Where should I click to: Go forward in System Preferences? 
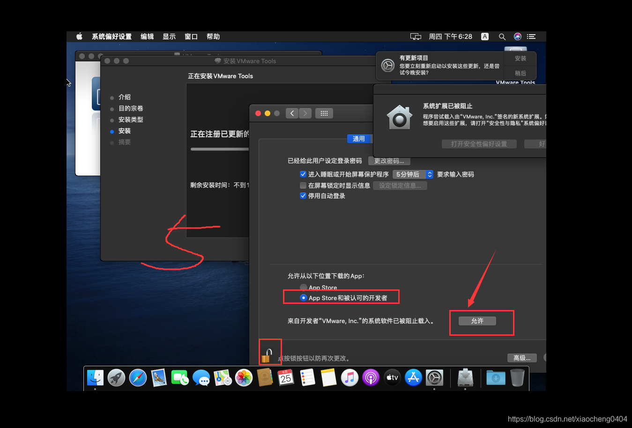305,113
